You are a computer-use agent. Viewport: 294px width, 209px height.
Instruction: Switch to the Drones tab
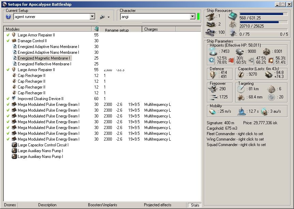(x=10, y=205)
